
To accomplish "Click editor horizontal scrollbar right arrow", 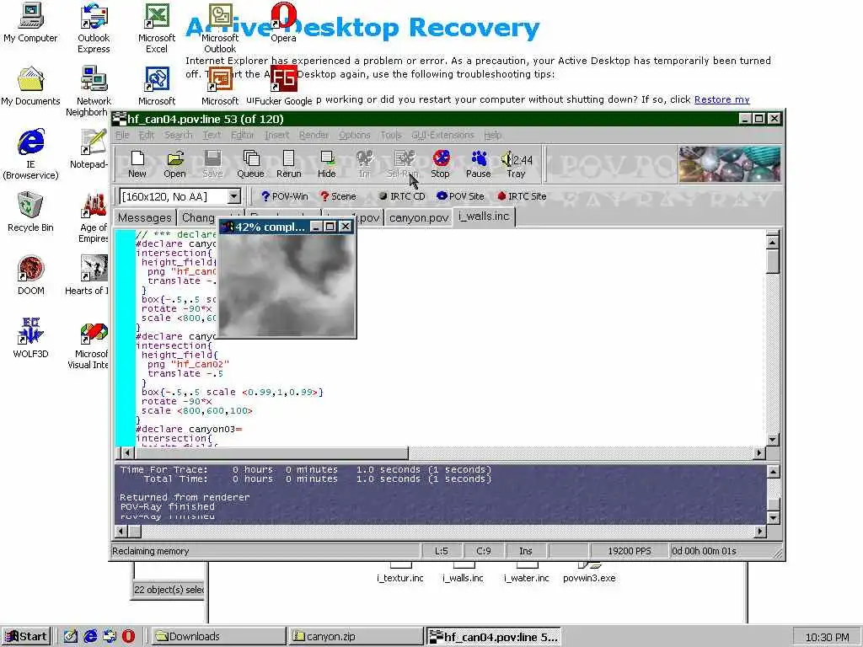I will [759, 452].
